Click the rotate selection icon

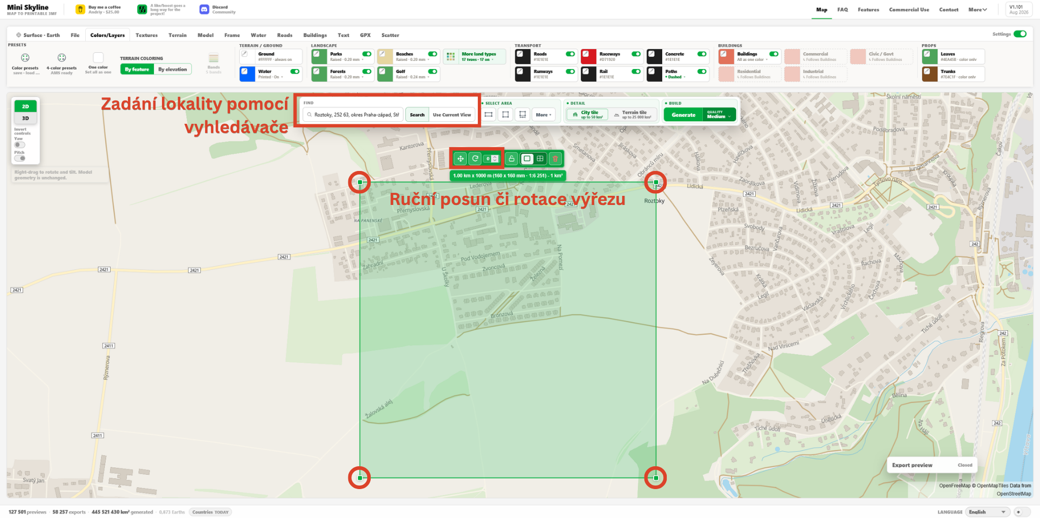click(475, 159)
